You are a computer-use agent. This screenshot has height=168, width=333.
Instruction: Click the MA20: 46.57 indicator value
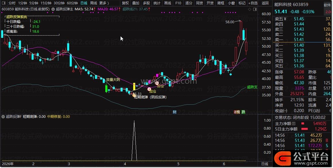(108, 9)
